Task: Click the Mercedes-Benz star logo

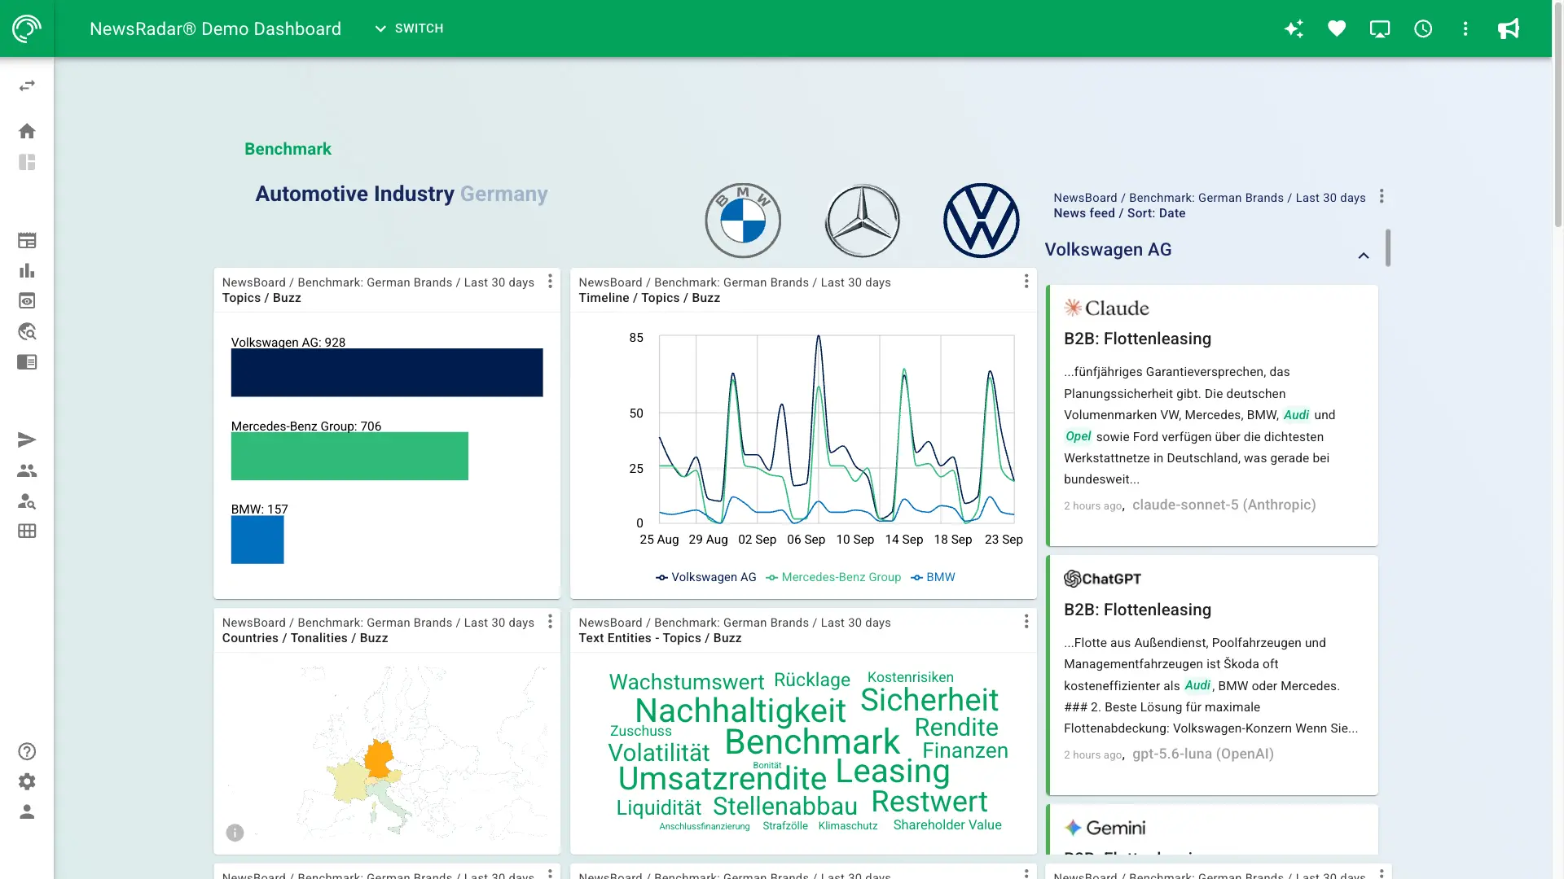Action: point(863,221)
